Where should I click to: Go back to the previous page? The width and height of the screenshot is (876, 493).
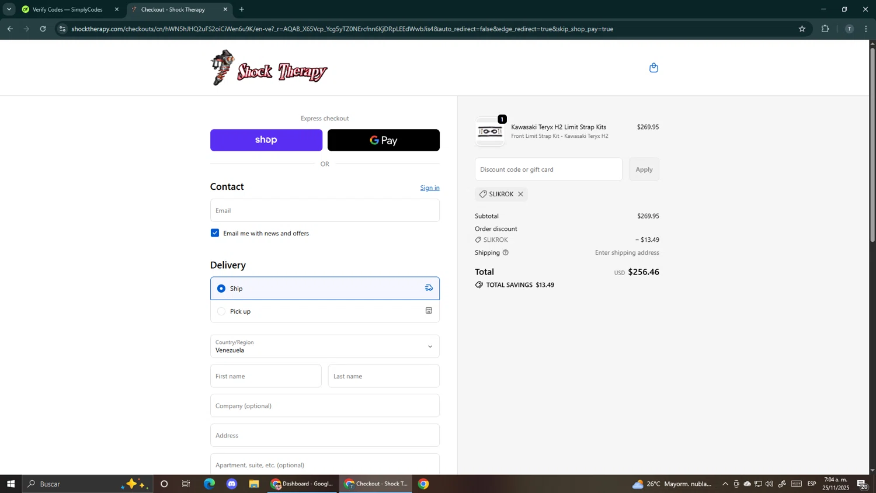(10, 29)
